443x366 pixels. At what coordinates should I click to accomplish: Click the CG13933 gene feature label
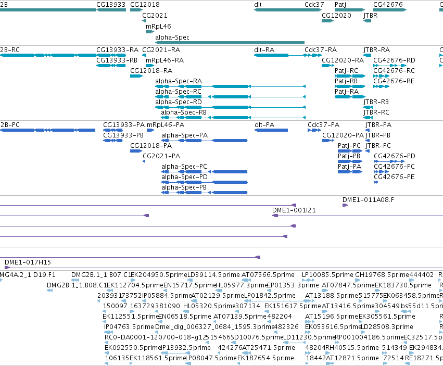(111, 5)
